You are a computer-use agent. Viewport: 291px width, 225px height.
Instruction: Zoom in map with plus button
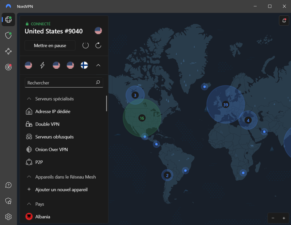(x=284, y=218)
